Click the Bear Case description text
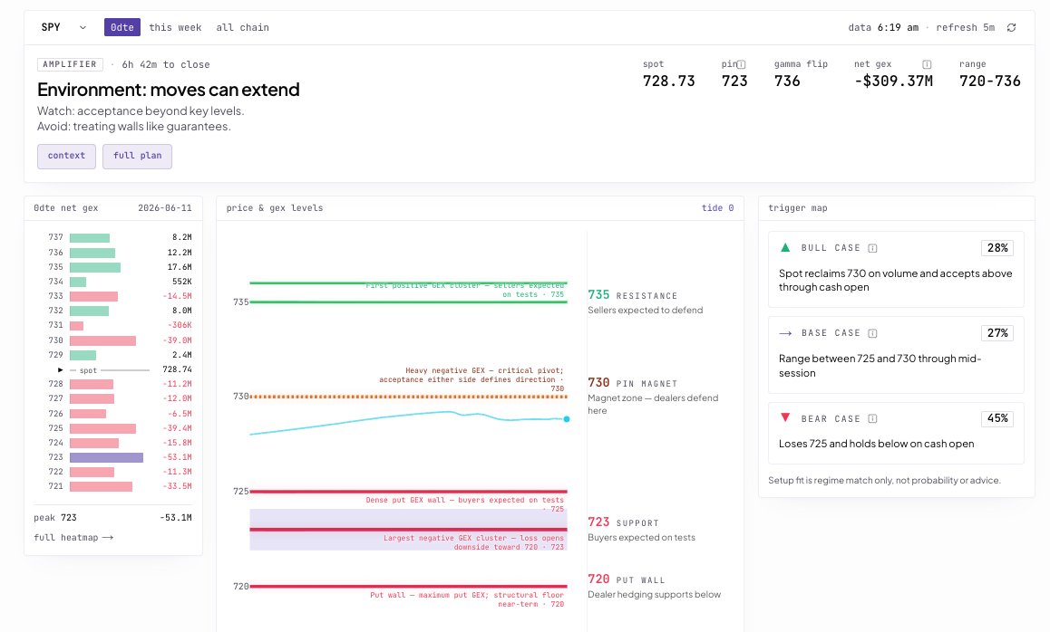1050x632 pixels. tap(876, 444)
